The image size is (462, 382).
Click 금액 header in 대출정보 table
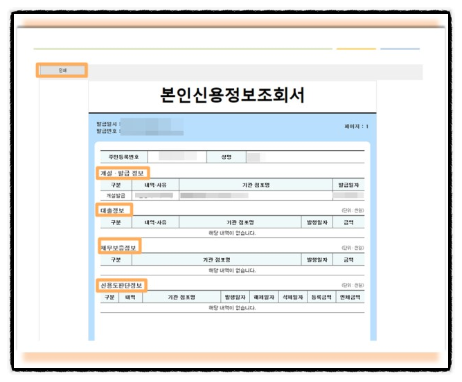[x=348, y=222]
